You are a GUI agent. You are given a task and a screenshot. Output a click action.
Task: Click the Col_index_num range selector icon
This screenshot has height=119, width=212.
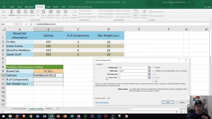tap(149, 74)
